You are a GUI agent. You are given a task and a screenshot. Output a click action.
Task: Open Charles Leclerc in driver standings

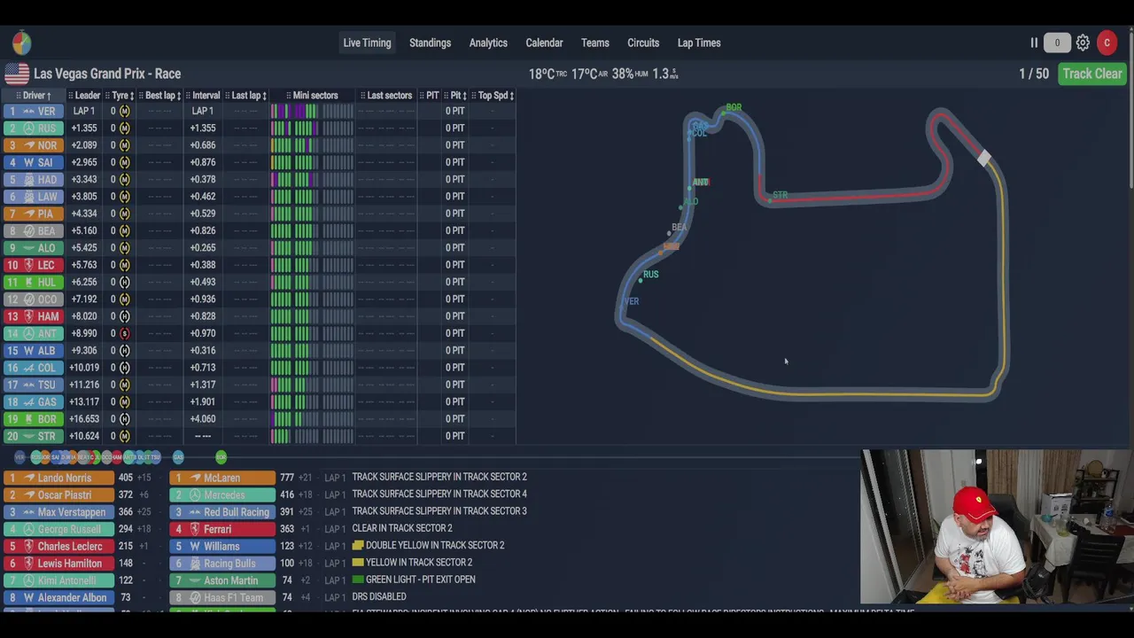point(58,546)
